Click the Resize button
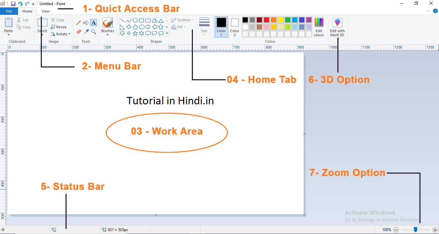The image size is (439, 234). pyautogui.click(x=58, y=27)
